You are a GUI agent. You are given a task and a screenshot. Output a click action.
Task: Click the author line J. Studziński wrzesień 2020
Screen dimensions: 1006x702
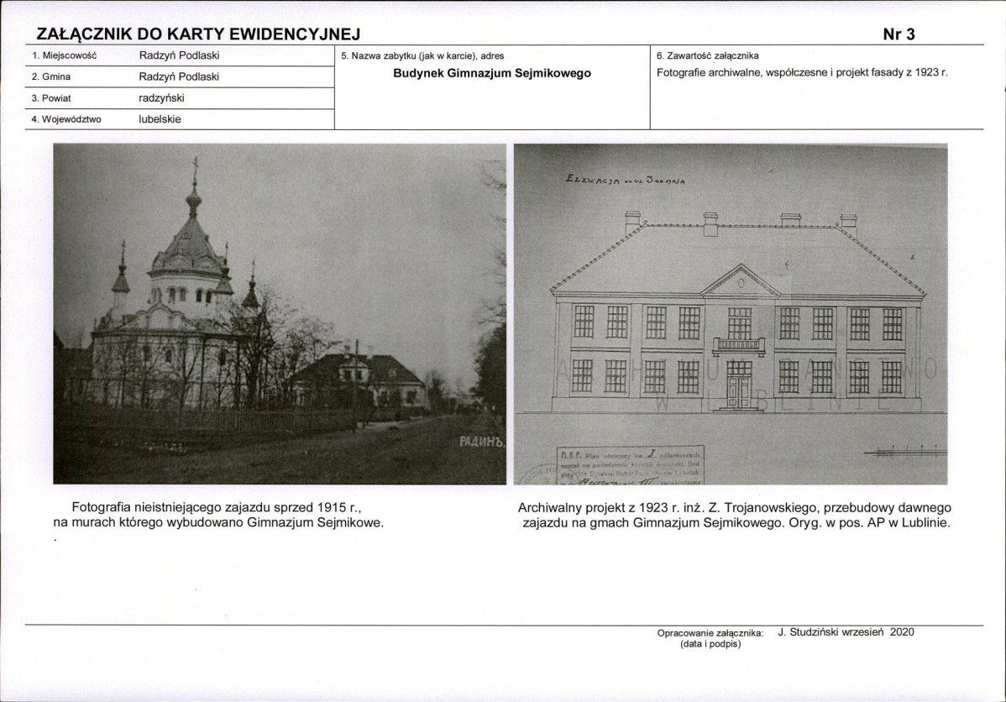coord(846,632)
